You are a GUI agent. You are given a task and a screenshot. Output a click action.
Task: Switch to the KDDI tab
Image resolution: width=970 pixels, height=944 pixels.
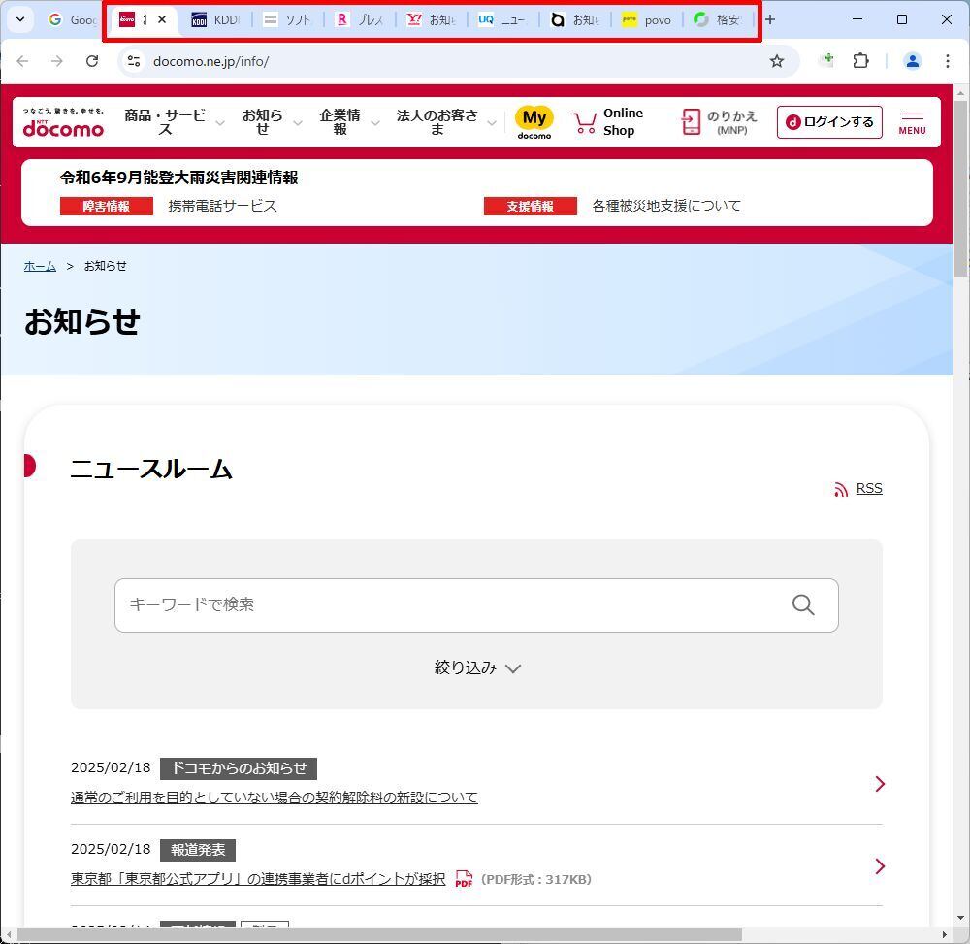215,19
